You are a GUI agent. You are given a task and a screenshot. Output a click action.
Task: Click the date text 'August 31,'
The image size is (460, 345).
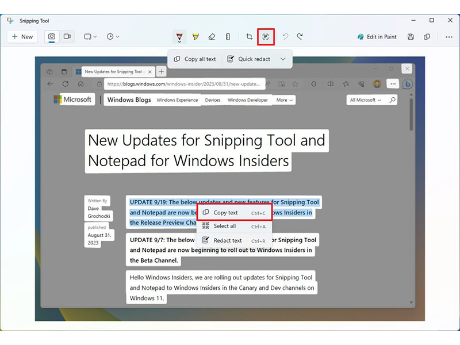(x=99, y=235)
